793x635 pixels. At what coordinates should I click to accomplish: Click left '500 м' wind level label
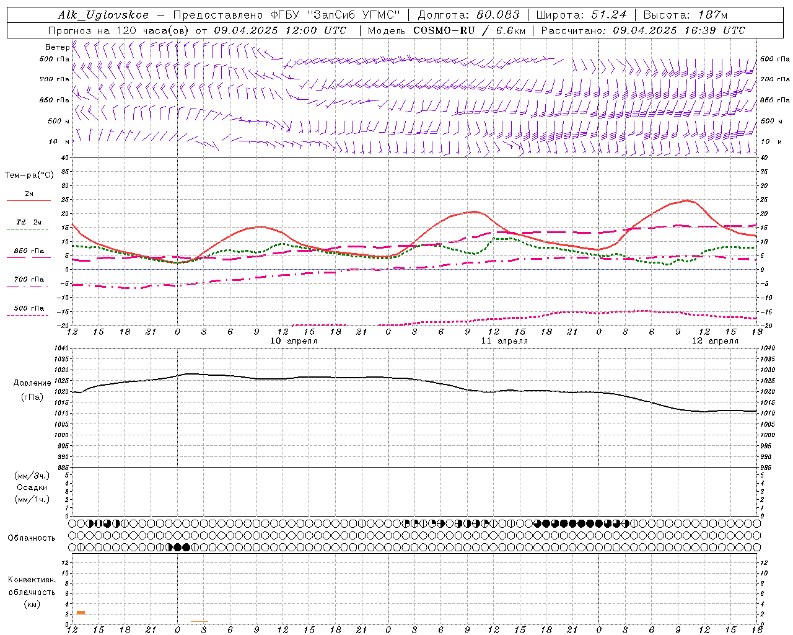[x=59, y=121]
